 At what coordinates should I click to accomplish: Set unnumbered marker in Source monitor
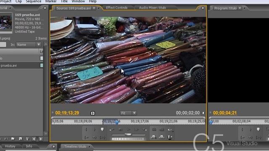coord(102,130)
